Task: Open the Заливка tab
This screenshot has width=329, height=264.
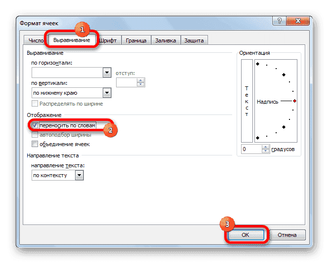Action: [x=165, y=40]
